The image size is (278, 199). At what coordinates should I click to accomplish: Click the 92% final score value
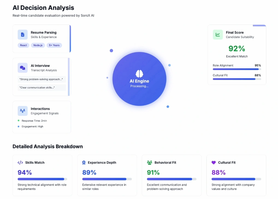pyautogui.click(x=237, y=49)
